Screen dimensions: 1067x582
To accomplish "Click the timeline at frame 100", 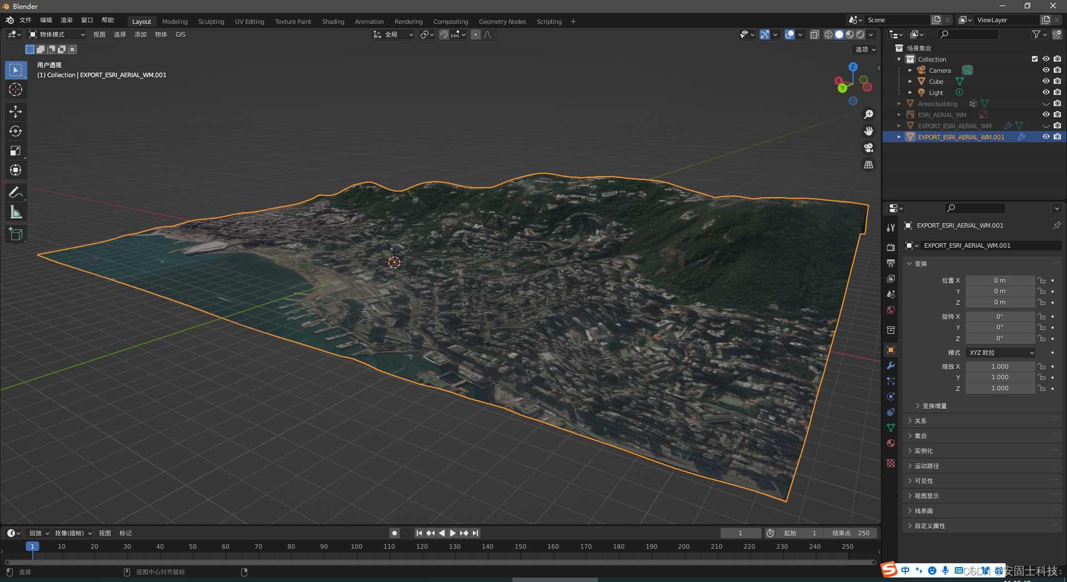I will coord(356,547).
